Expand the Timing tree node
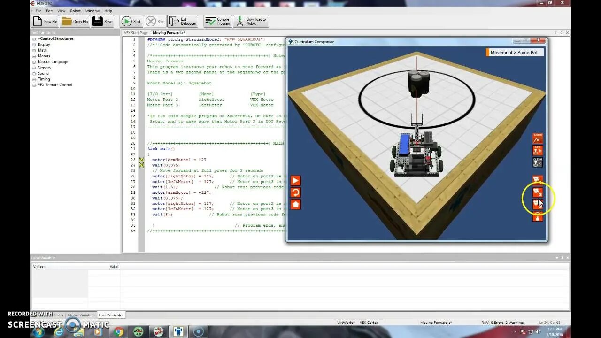Screen dimensions: 601x338 coord(34,79)
